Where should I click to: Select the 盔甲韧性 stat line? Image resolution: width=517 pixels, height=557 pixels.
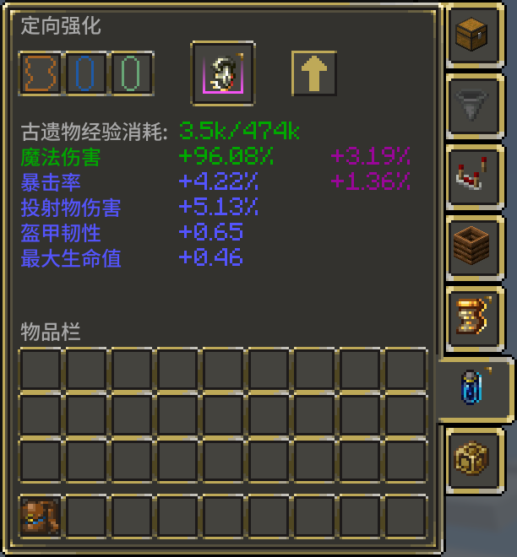pos(132,232)
